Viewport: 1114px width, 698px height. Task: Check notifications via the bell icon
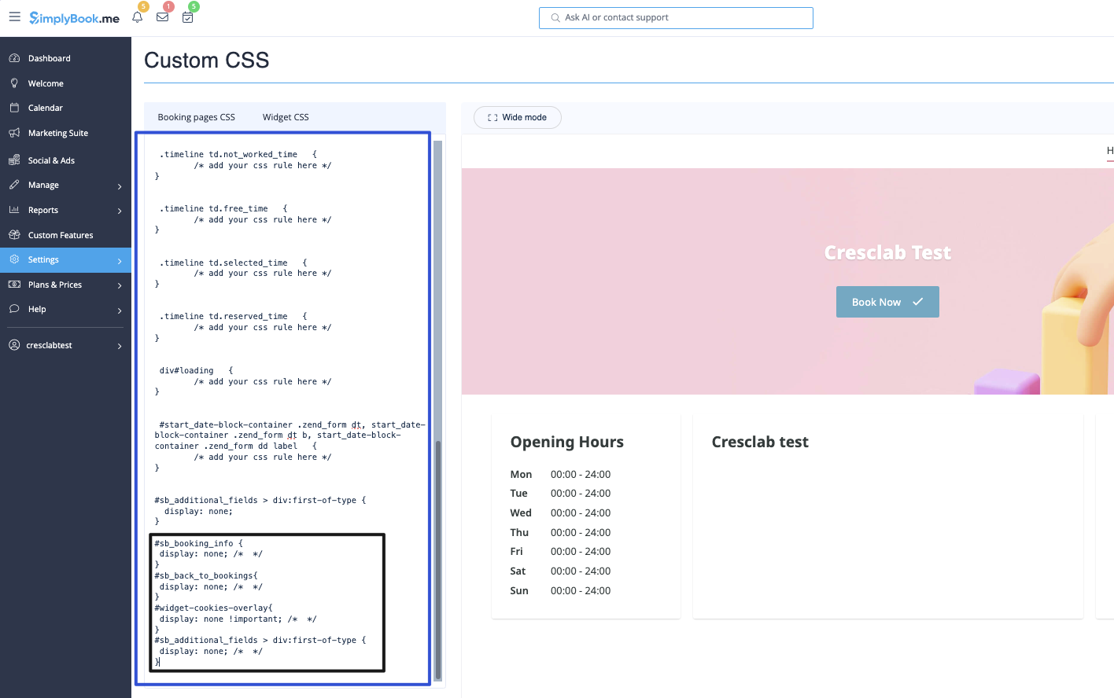point(137,17)
